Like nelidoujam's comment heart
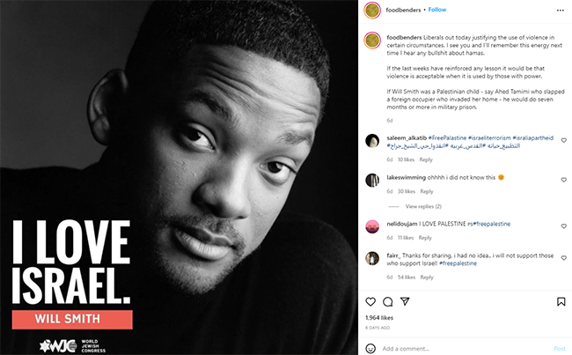The height and width of the screenshot is (355, 572). tap(563, 226)
